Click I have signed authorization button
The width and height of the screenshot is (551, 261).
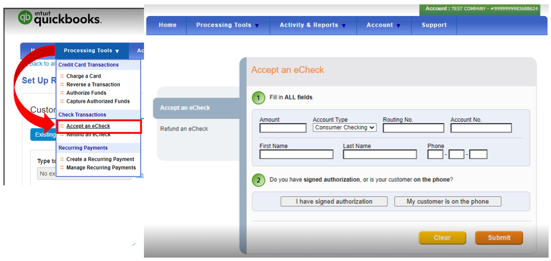click(334, 202)
